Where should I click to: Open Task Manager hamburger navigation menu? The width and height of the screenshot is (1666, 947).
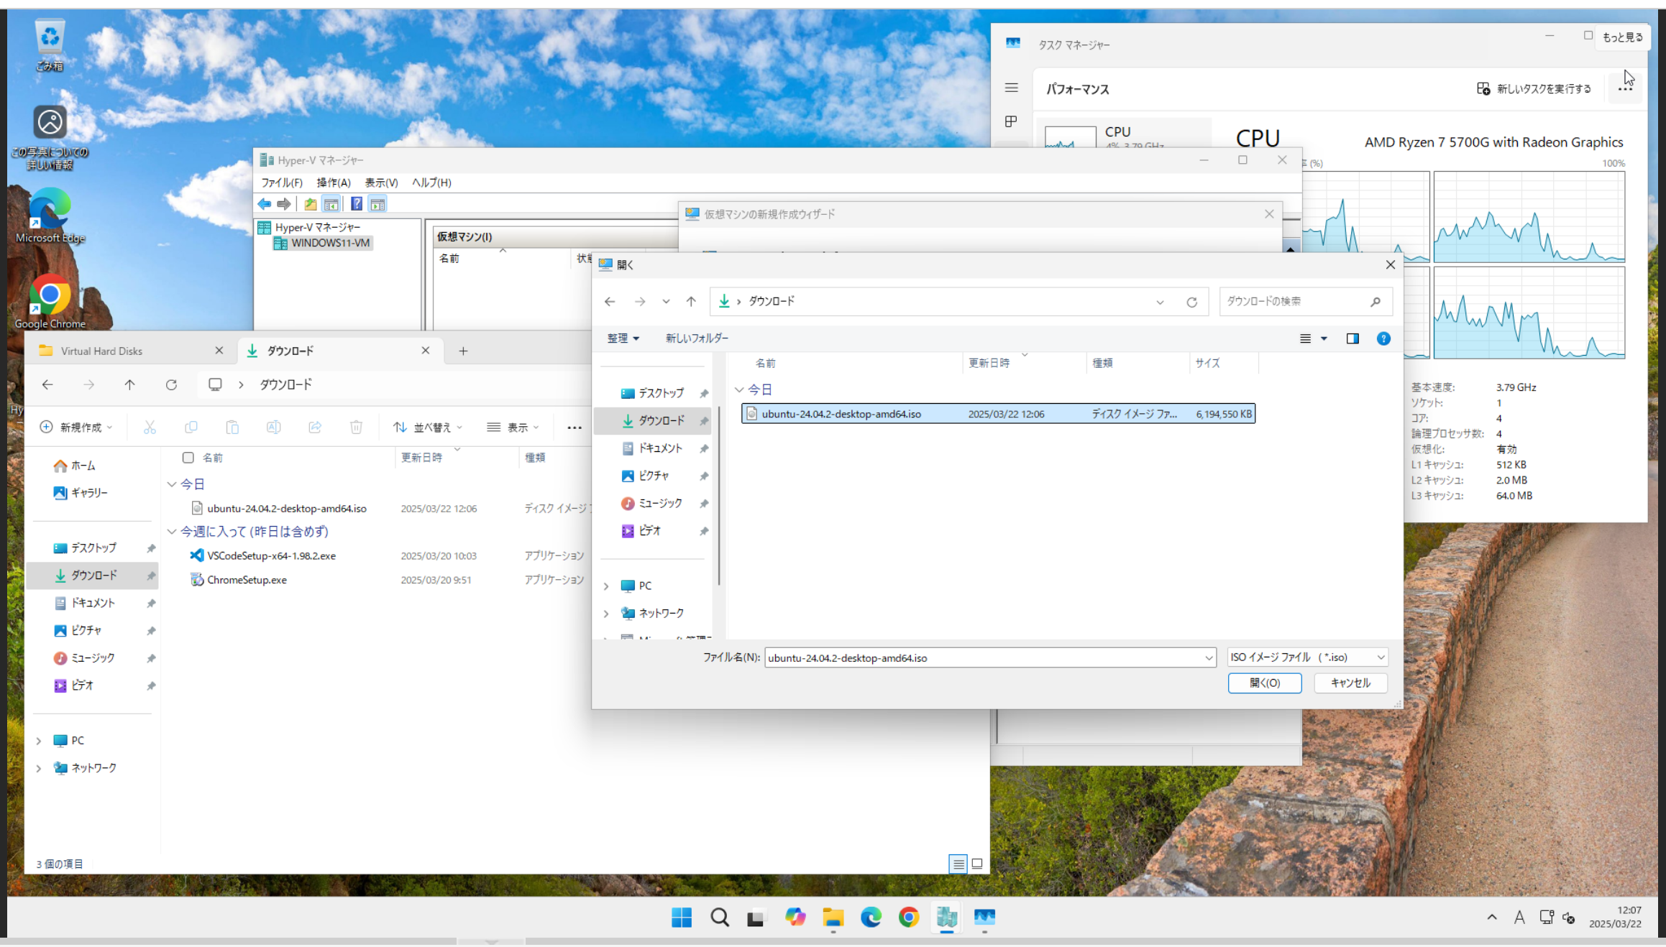[x=1011, y=88]
